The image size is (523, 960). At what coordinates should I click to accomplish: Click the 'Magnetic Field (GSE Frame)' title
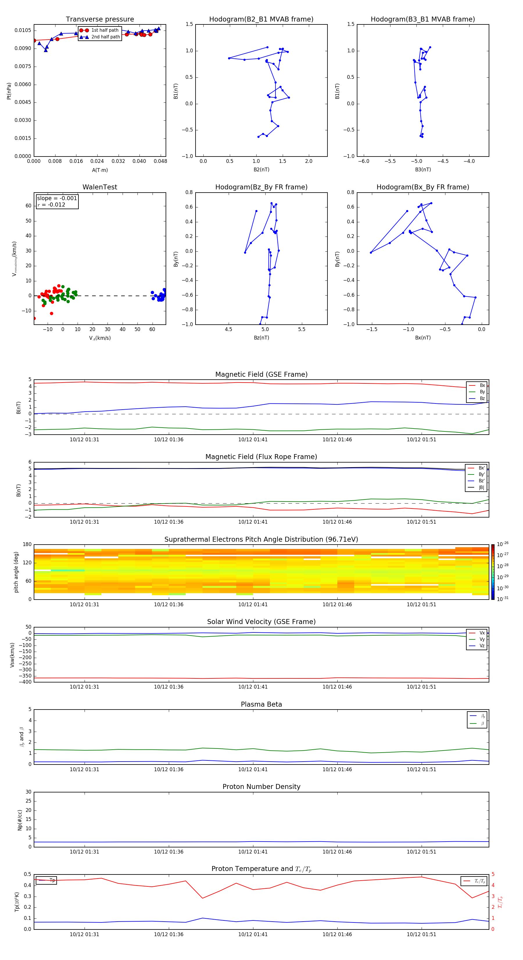261,374
